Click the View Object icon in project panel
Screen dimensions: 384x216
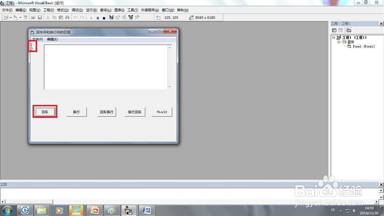coord(341,30)
